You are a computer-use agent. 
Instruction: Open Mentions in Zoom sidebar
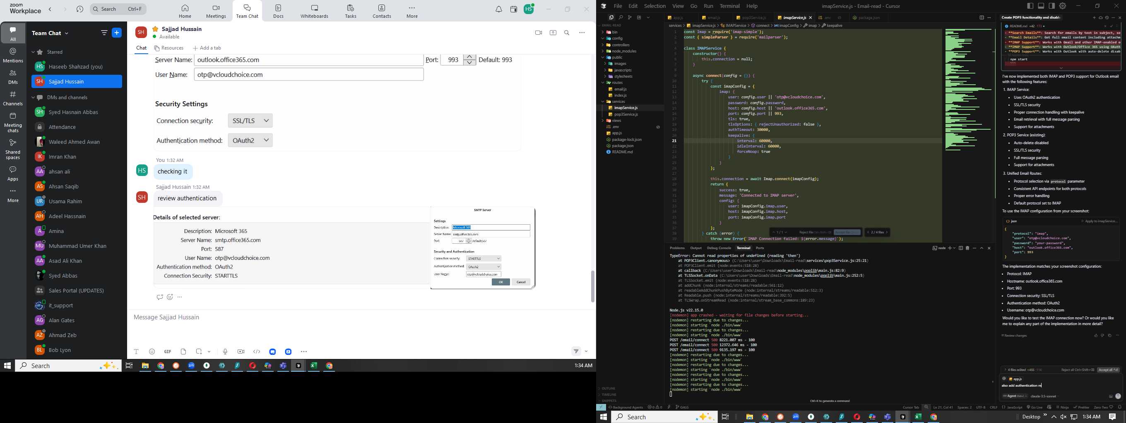13,55
